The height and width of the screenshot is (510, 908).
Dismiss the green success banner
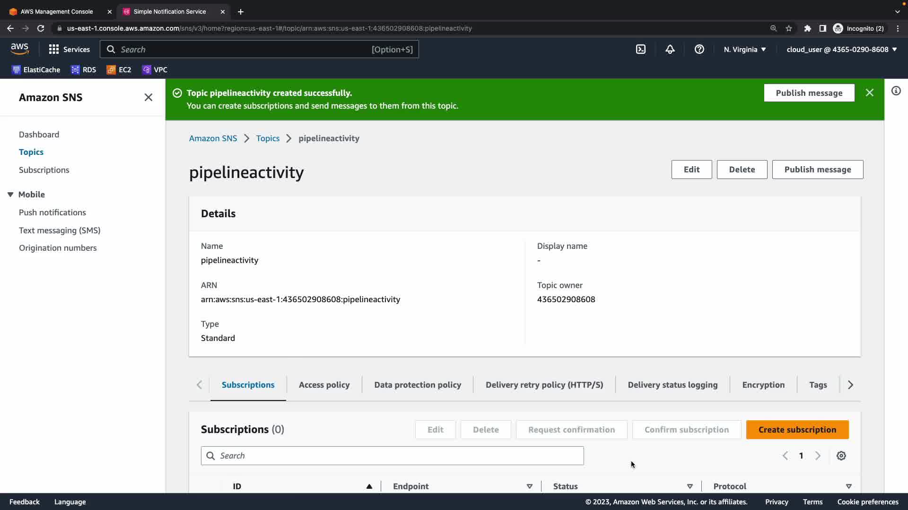[870, 93]
